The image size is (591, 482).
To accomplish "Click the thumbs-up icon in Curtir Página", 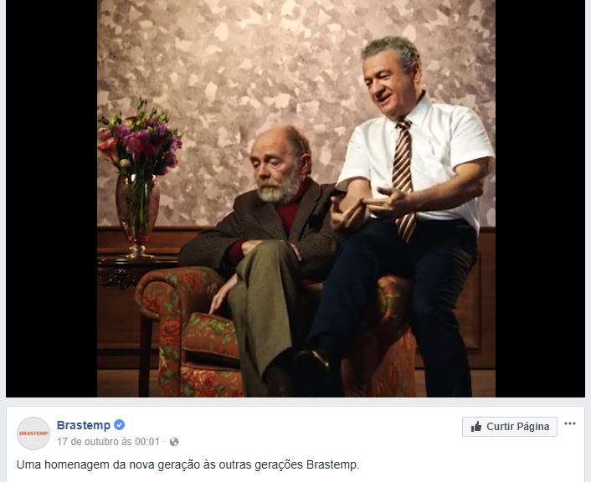I will 476,427.
